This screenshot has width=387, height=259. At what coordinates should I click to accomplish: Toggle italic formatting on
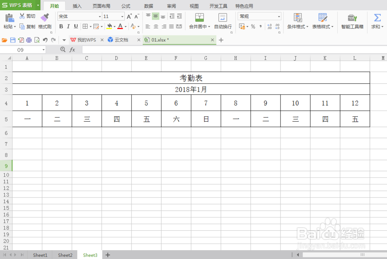(68, 26)
